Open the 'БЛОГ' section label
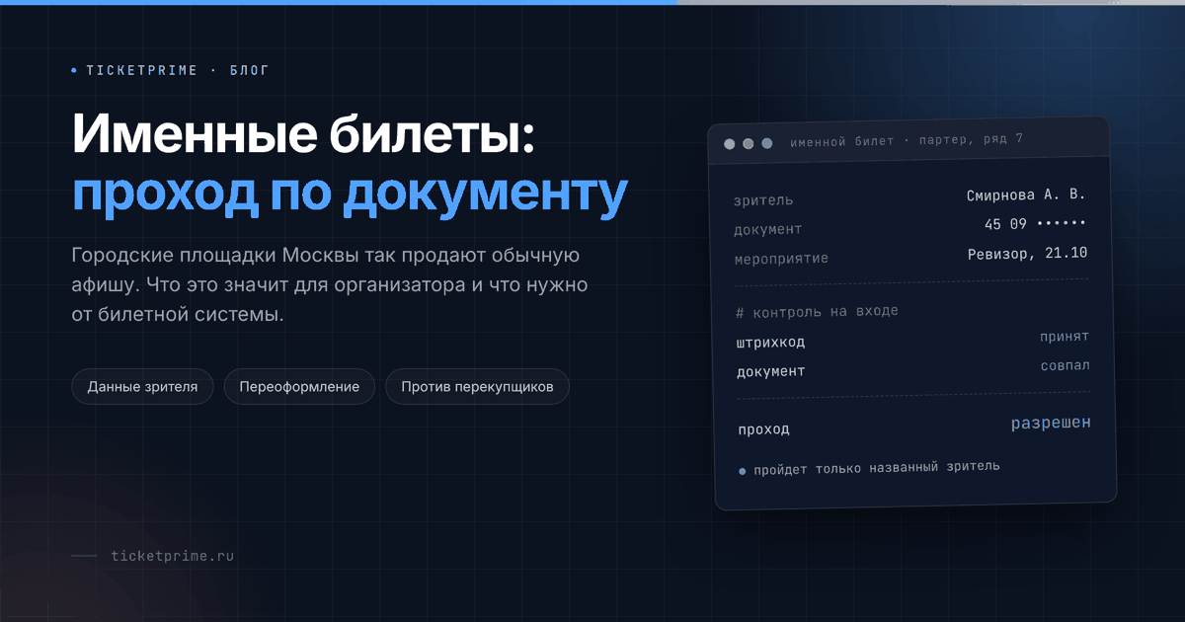This screenshot has width=1185, height=622. (249, 71)
